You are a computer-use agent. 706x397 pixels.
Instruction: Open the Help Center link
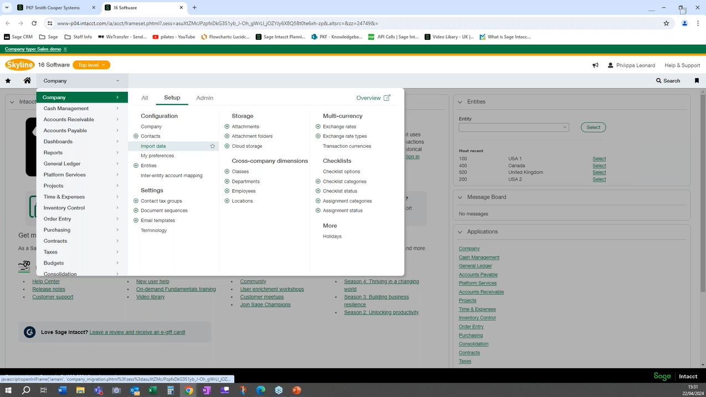46,281
